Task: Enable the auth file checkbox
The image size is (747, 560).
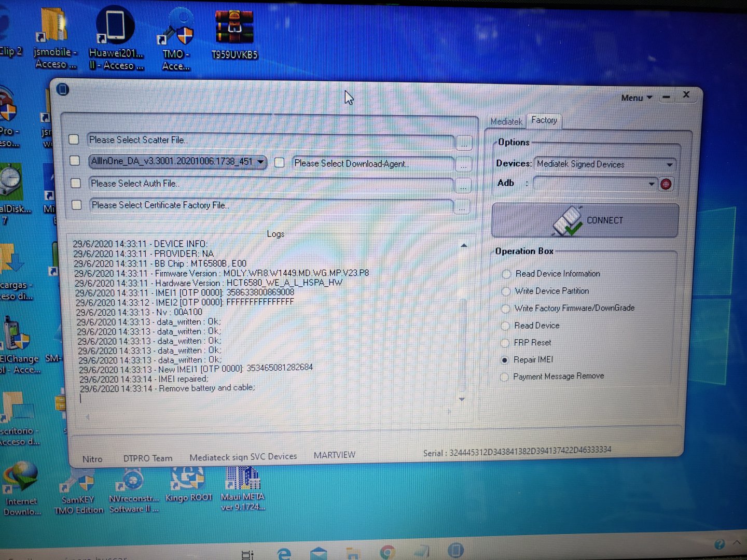Action: tap(76, 183)
